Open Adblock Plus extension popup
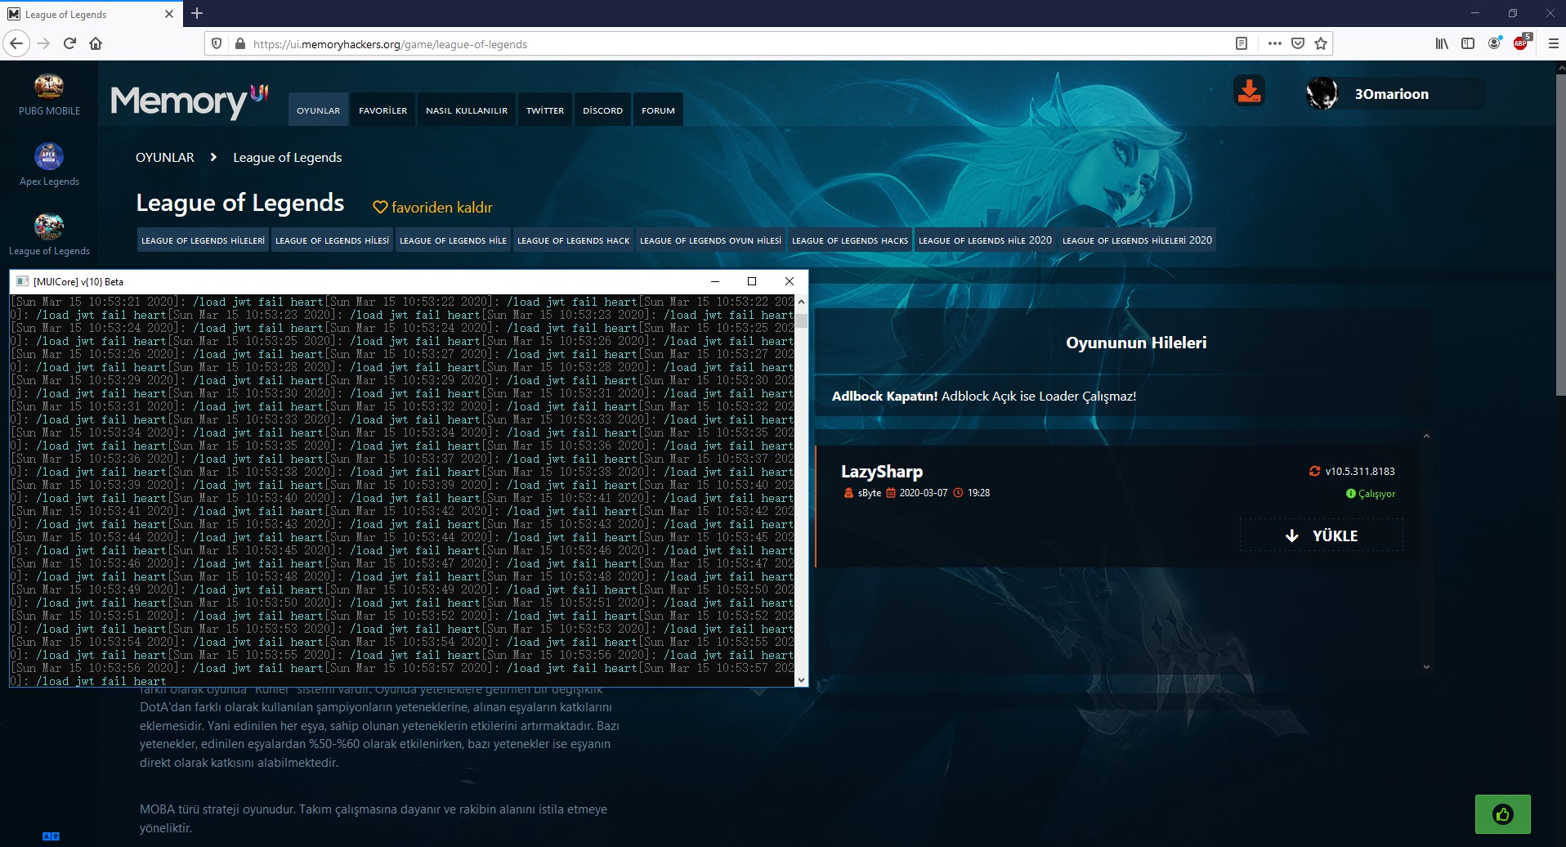This screenshot has width=1566, height=847. coord(1521,43)
